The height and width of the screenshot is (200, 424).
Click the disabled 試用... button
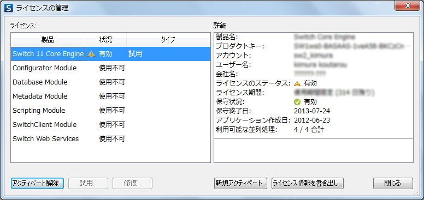click(88, 183)
